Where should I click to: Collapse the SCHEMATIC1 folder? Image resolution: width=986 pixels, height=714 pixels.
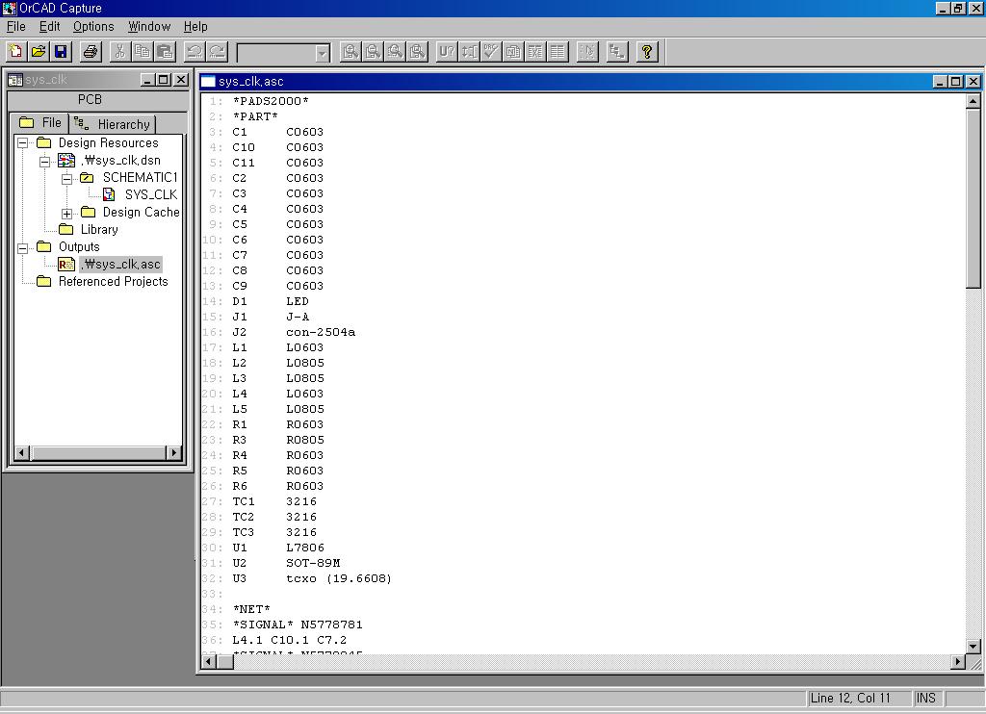pos(66,179)
